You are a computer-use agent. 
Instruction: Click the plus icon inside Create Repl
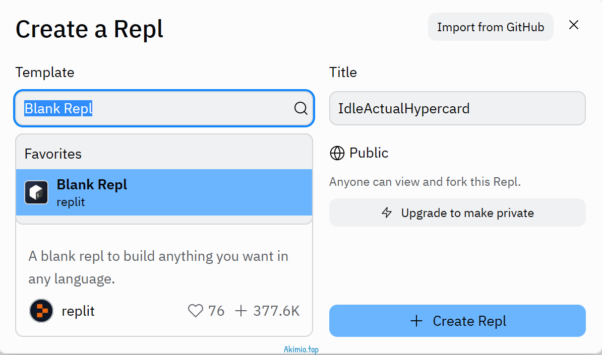416,321
